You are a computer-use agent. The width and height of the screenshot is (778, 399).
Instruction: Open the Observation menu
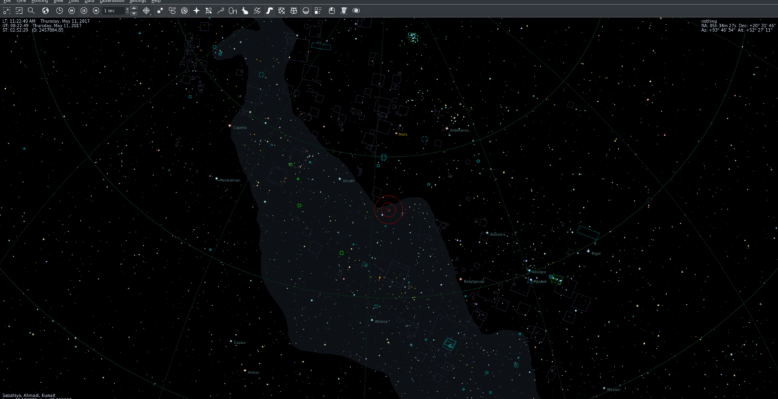[x=112, y=1]
